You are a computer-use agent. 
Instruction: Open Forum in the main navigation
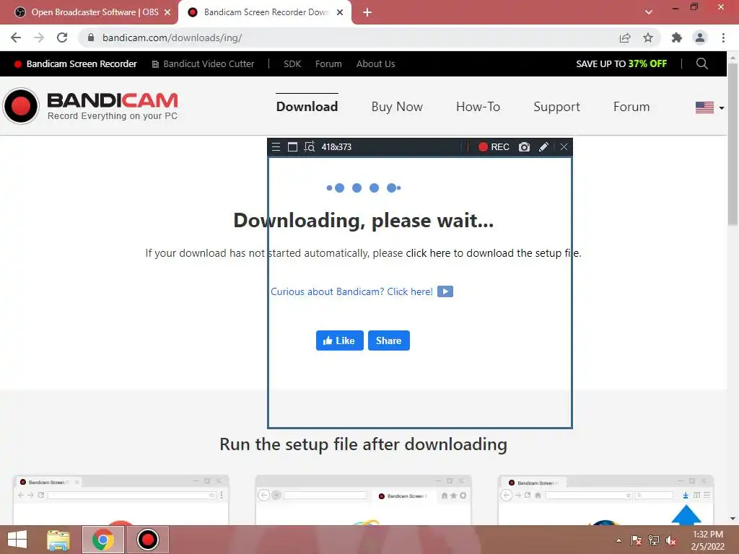(631, 107)
